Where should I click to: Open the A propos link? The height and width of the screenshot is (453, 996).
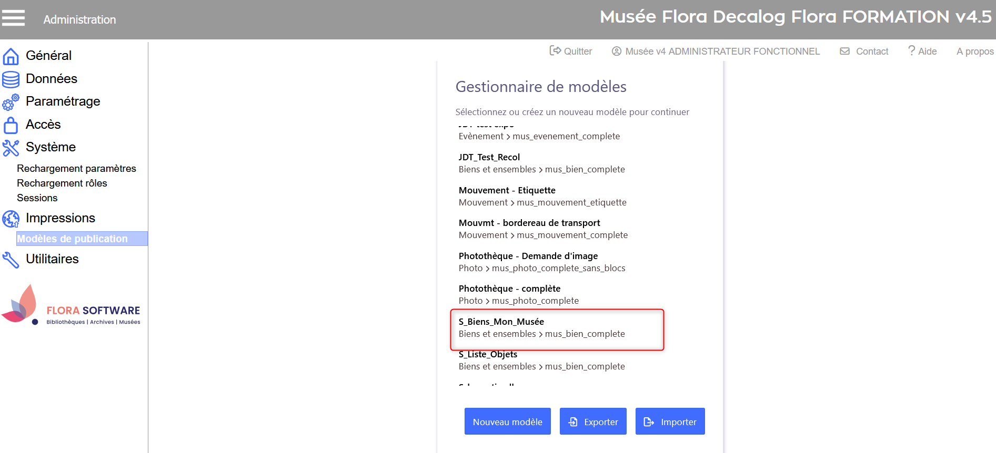coord(975,51)
